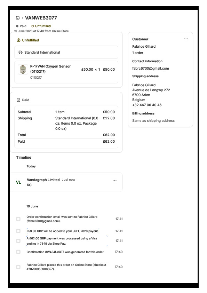Click the Unfulfilled status badge near order title
The image size is (207, 293).
41,26
